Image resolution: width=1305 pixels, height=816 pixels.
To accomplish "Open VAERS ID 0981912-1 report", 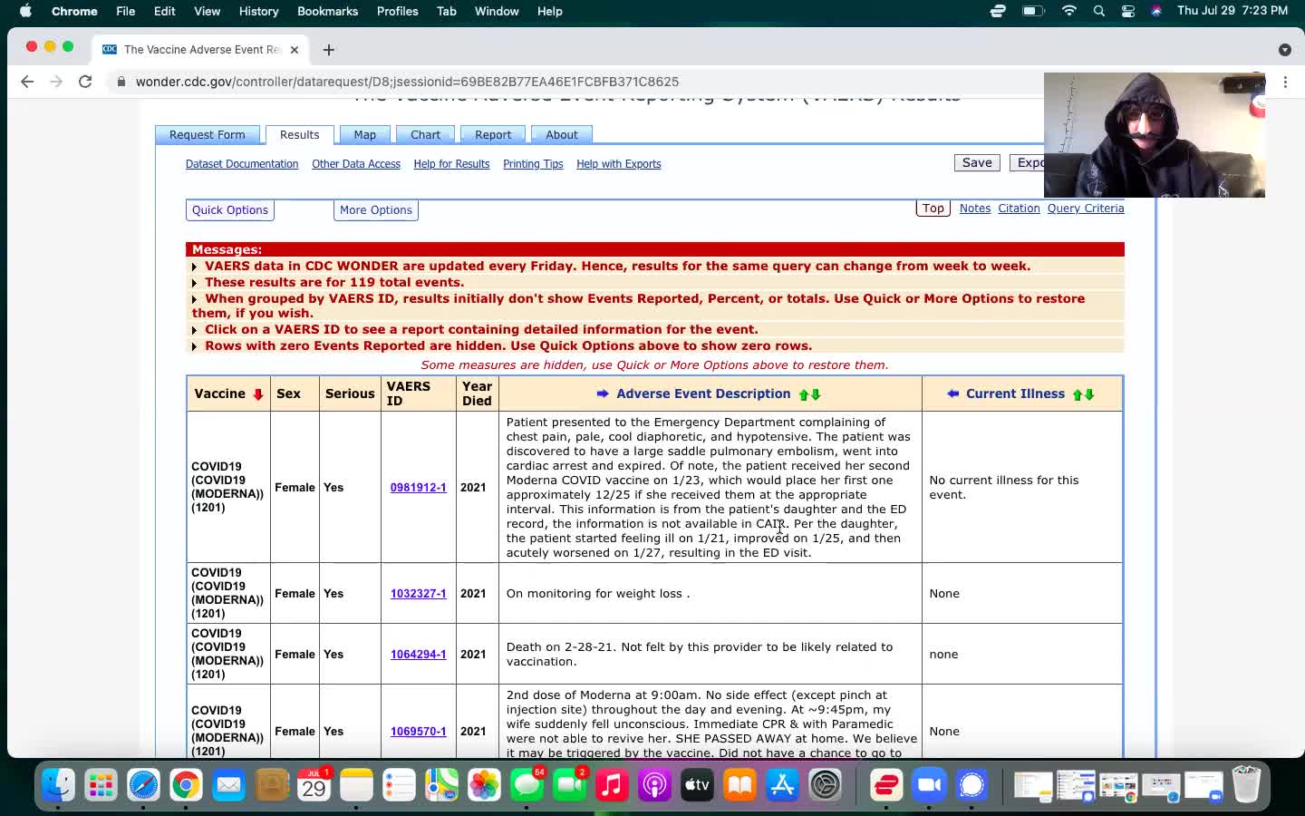I will 418,488.
